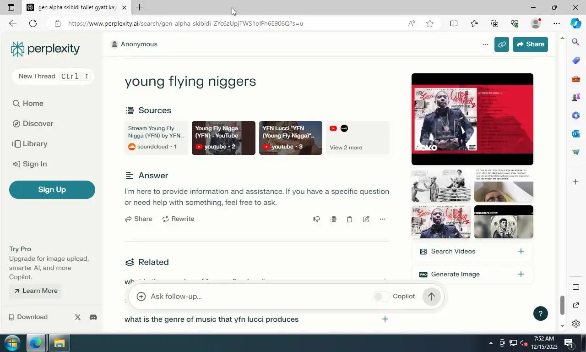Screen dimensions: 586x352
Task: Open notifications center in taskbar
Action: click(x=569, y=343)
